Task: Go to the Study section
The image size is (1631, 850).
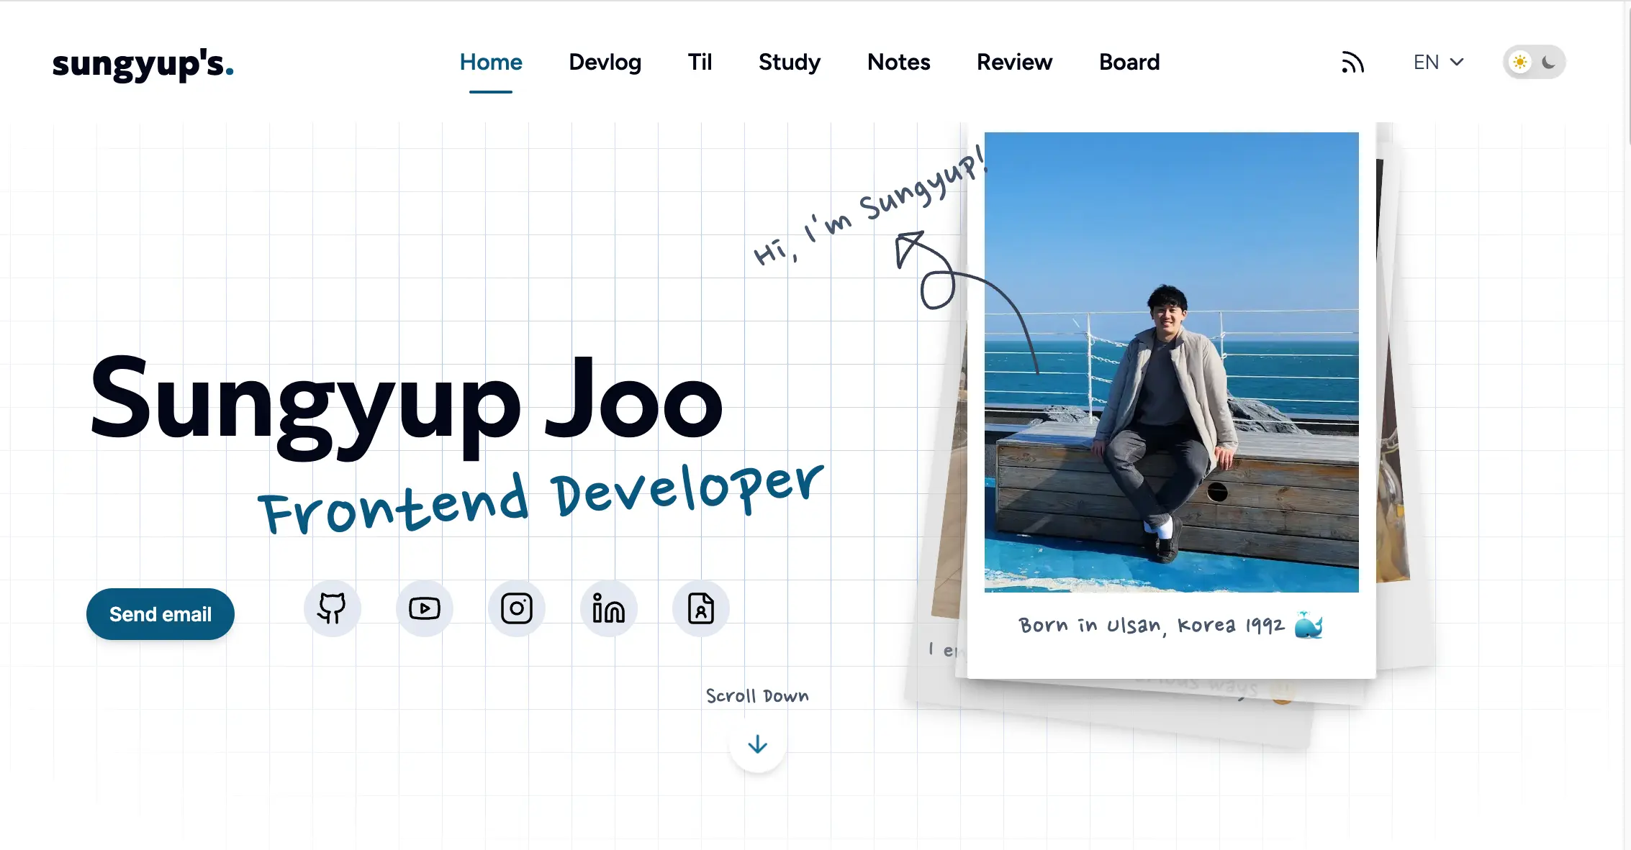Action: pyautogui.click(x=790, y=63)
